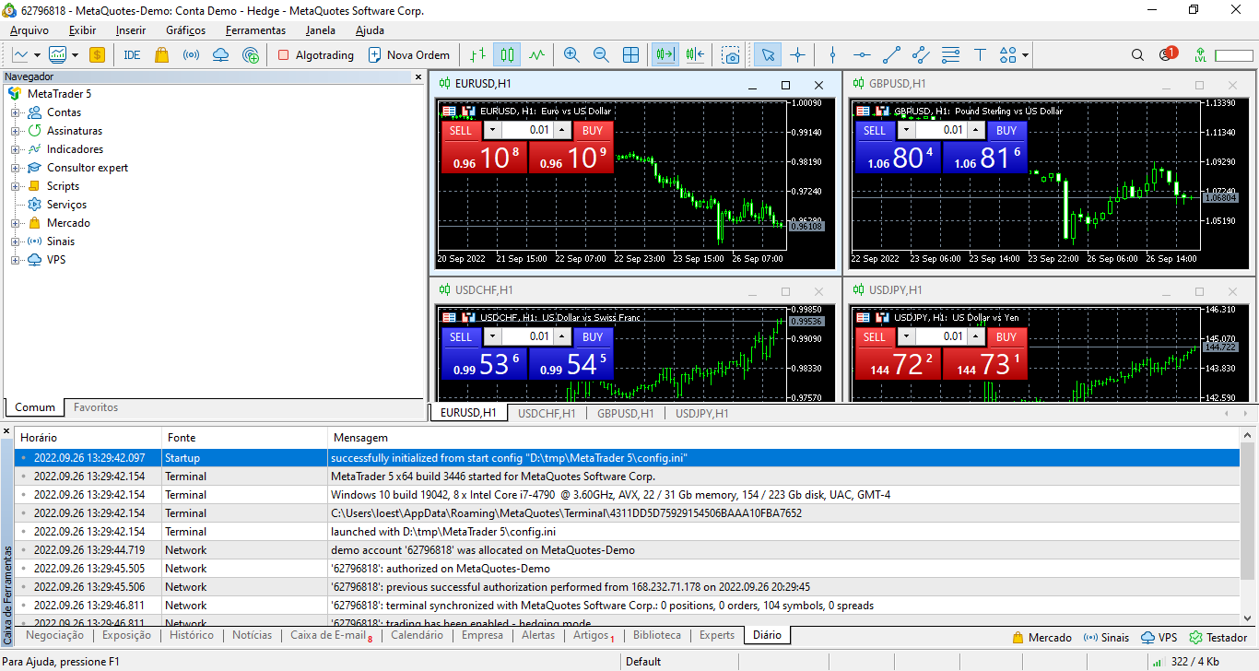Switch to the Histórico tab
Viewport: 1259px width, 671px height.
point(192,635)
